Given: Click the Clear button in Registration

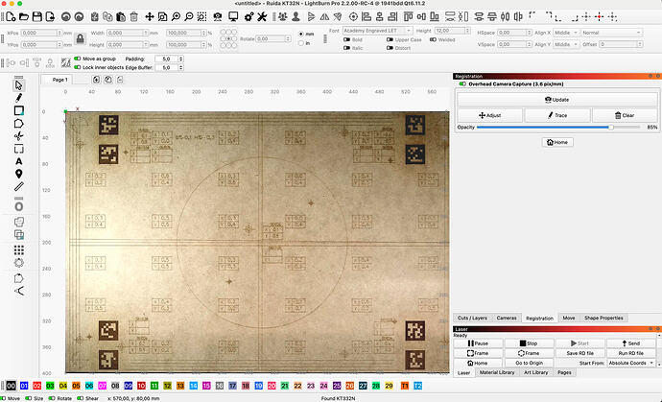Looking at the screenshot, I should 625,115.
